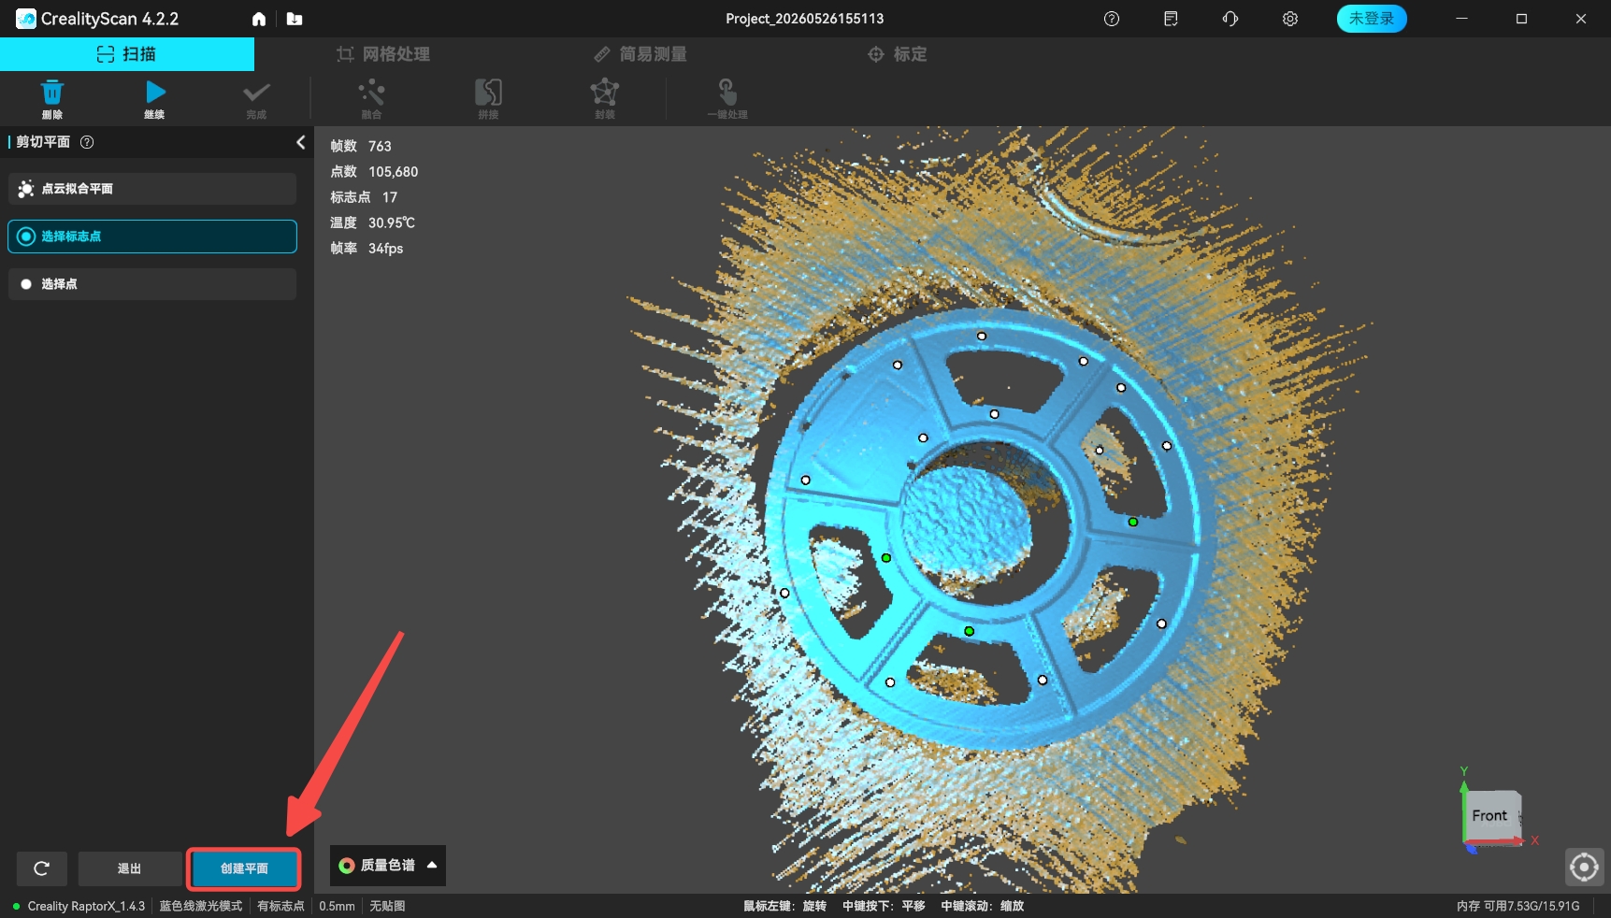Switch to the 网格处理 tab
The image size is (1611, 918).
[383, 54]
